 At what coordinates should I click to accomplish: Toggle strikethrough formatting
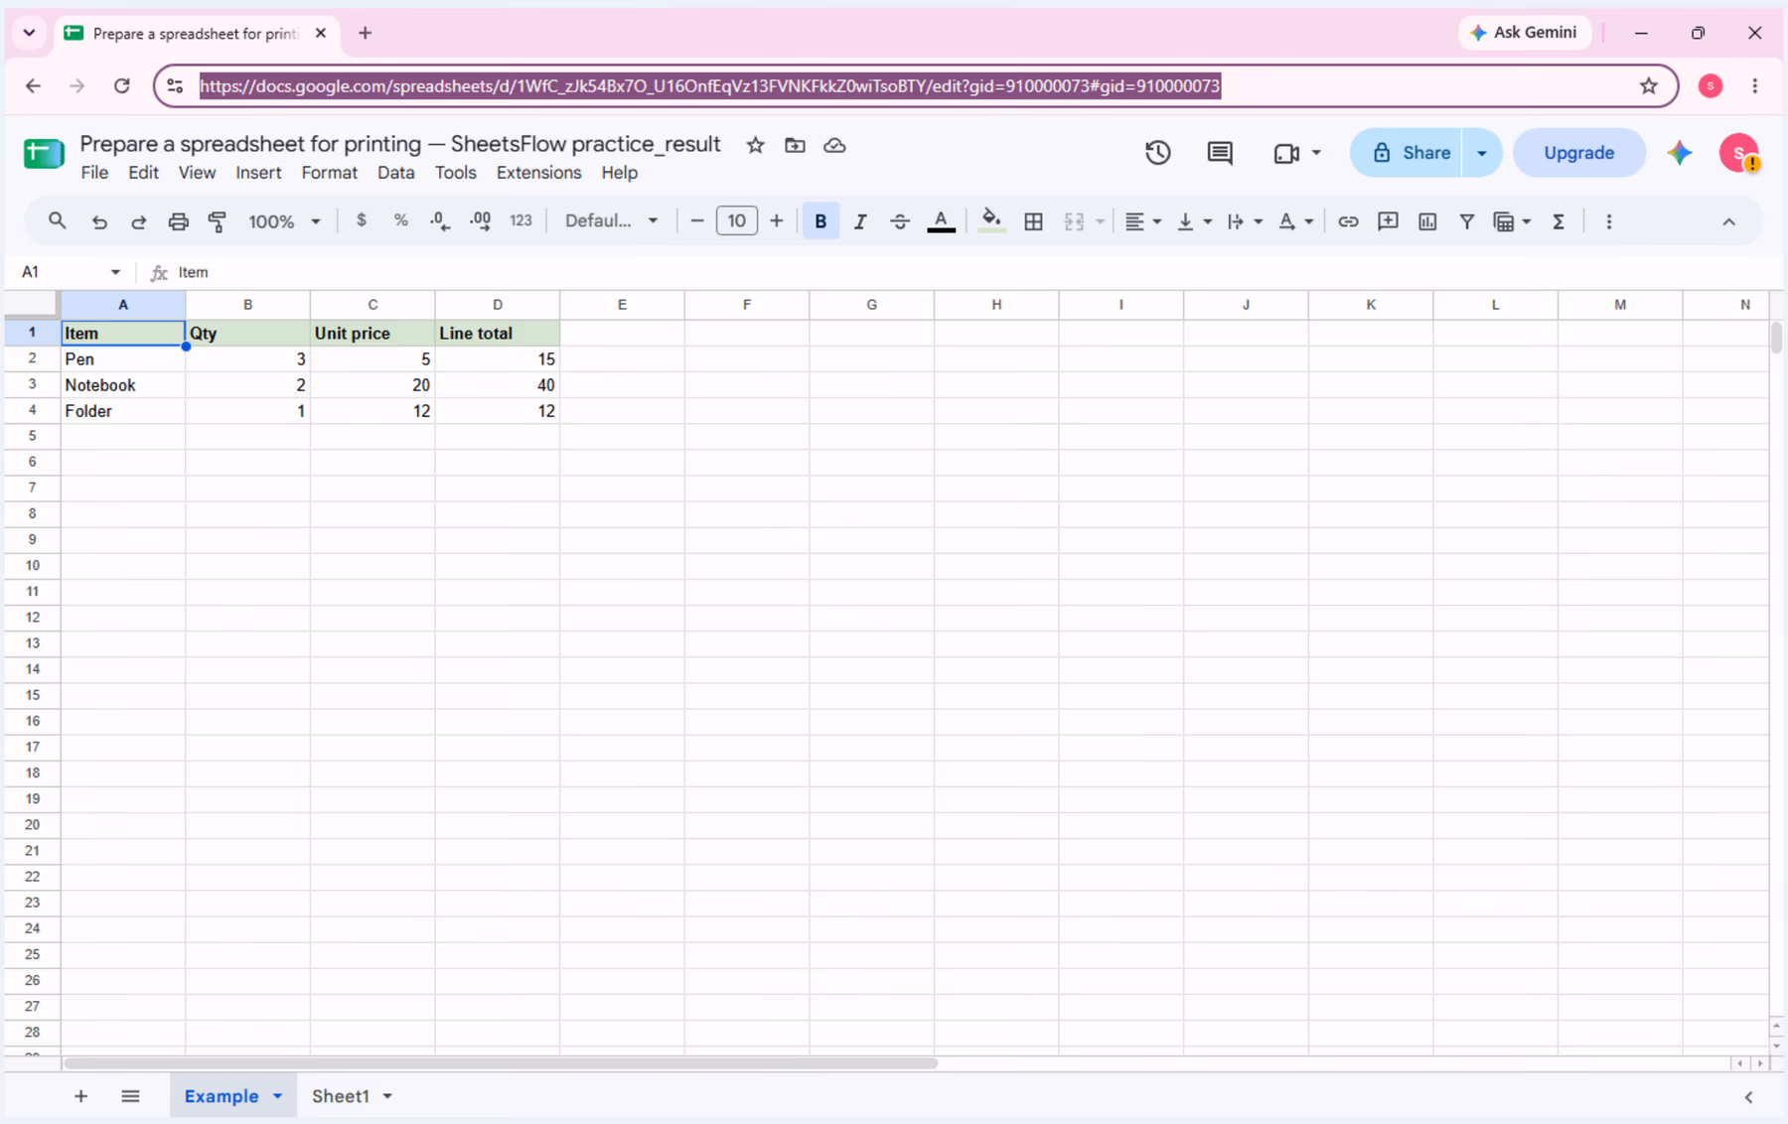900,221
